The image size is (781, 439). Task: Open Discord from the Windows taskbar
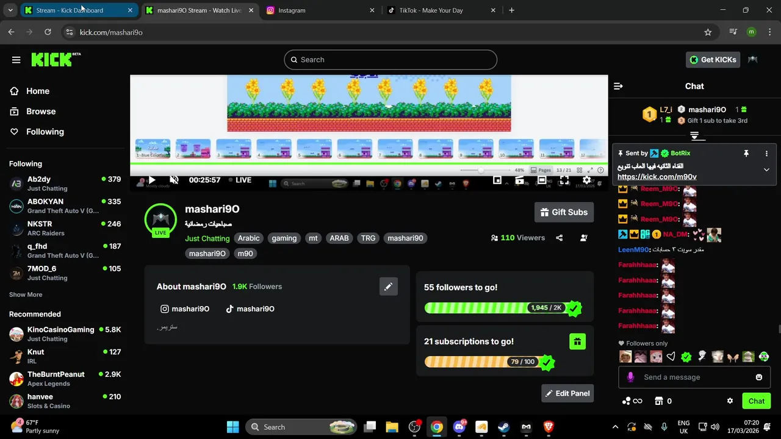459,427
